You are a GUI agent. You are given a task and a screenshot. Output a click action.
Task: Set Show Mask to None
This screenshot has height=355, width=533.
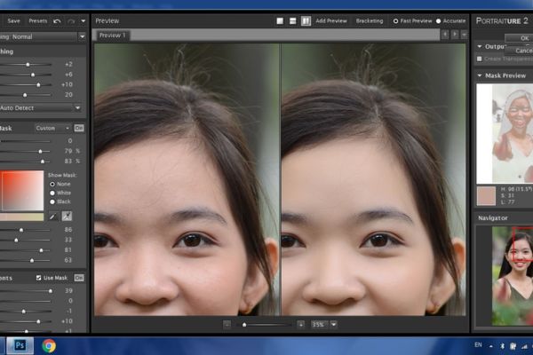[x=52, y=184]
